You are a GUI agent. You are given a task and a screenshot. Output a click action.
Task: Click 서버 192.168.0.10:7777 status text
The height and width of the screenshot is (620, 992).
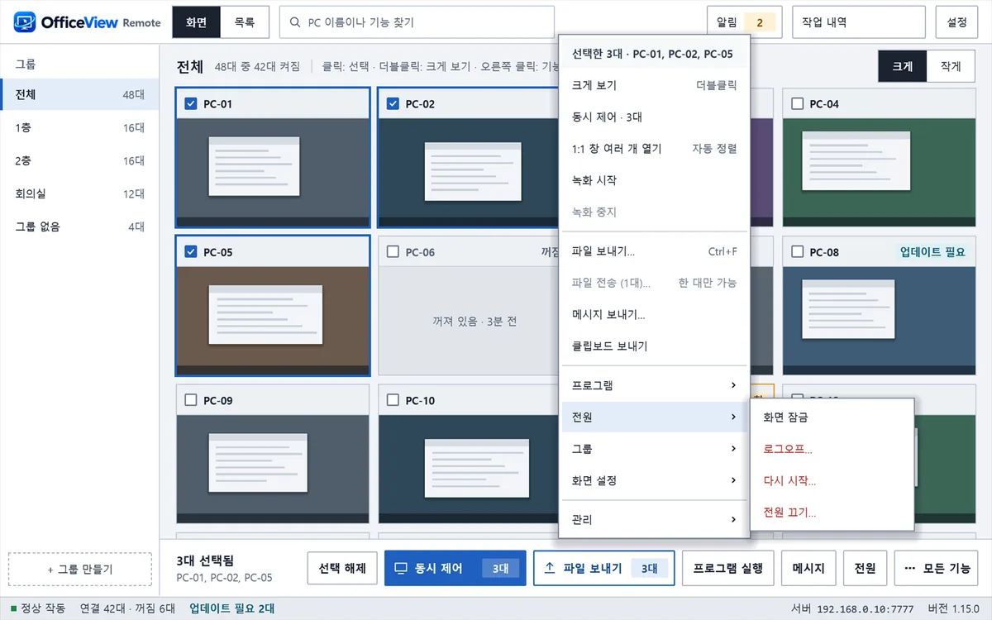853,608
